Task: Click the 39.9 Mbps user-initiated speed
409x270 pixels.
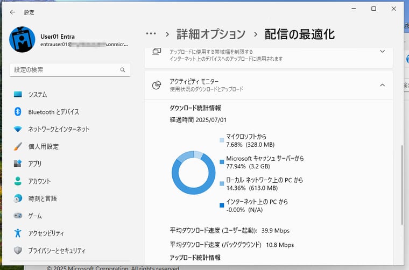Action: coord(276,231)
